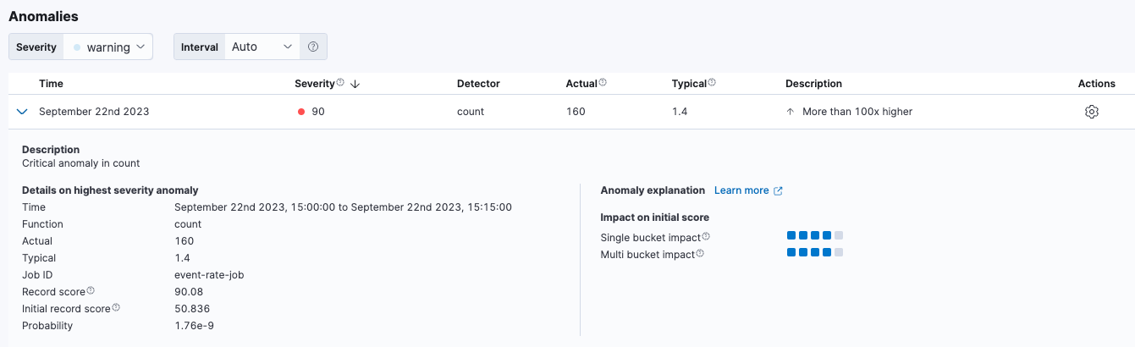The width and height of the screenshot is (1135, 347).
Task: Click the Interval help question mark icon
Action: pos(313,47)
